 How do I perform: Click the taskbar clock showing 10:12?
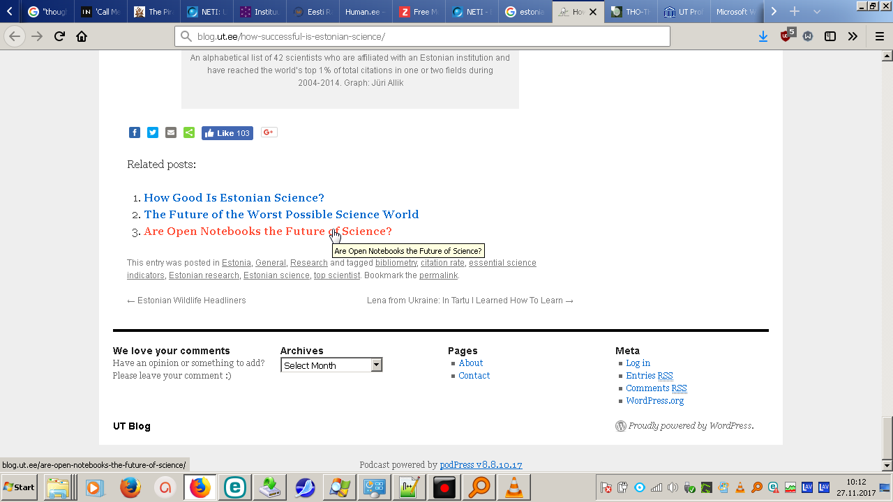856,487
